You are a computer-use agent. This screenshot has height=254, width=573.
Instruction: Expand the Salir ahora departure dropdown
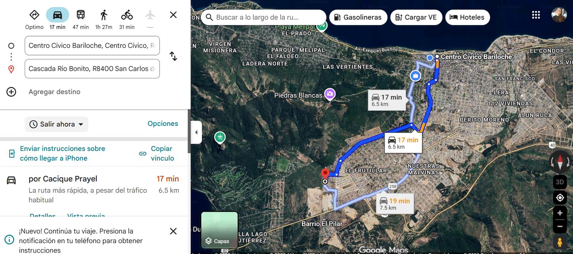57,124
